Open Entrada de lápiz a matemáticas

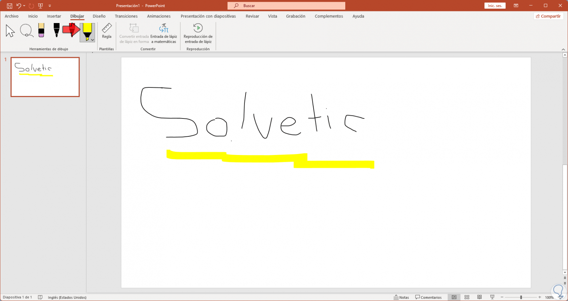[x=164, y=33]
